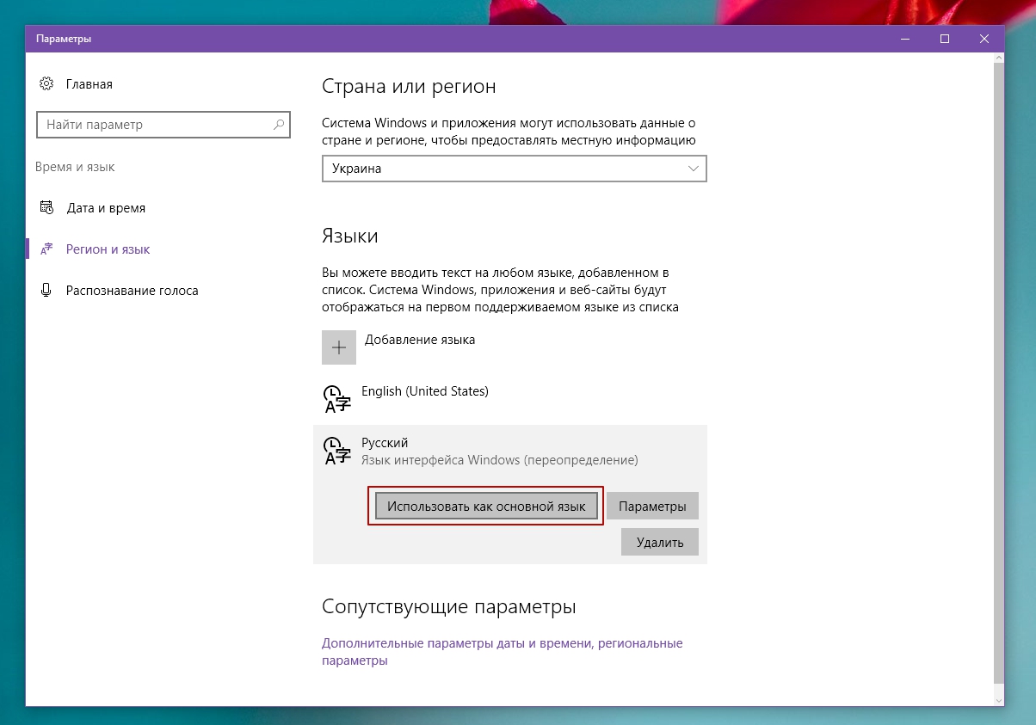Click the gear icon next to Главная

(46, 84)
